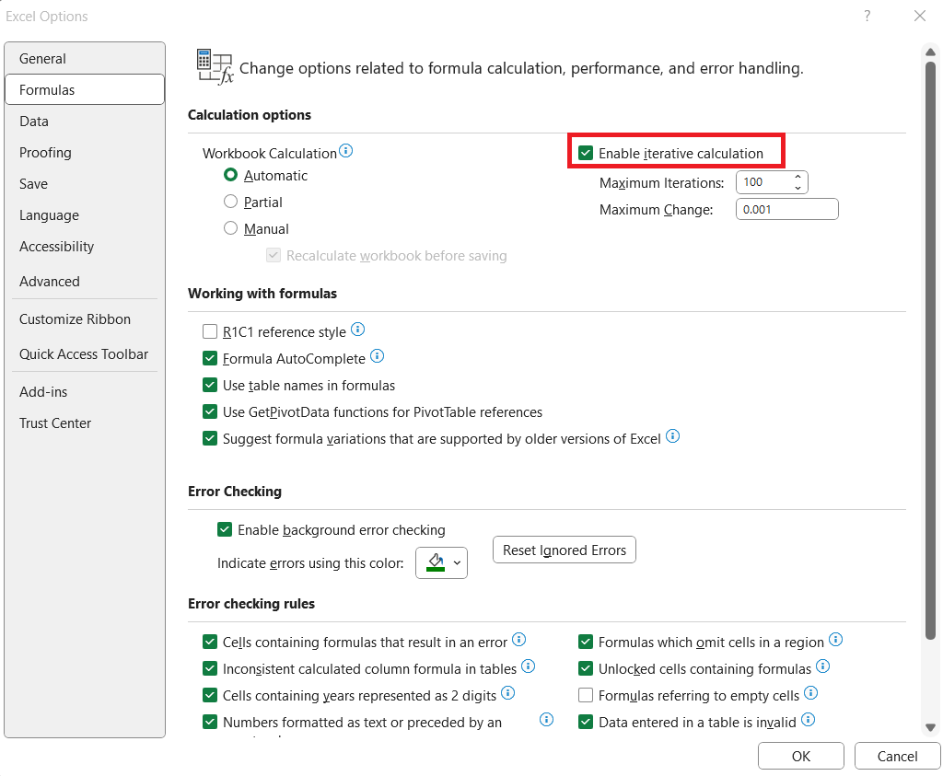Open the error indicator color dropdown arrow
Viewport: 943px width, 776px height.
click(457, 563)
